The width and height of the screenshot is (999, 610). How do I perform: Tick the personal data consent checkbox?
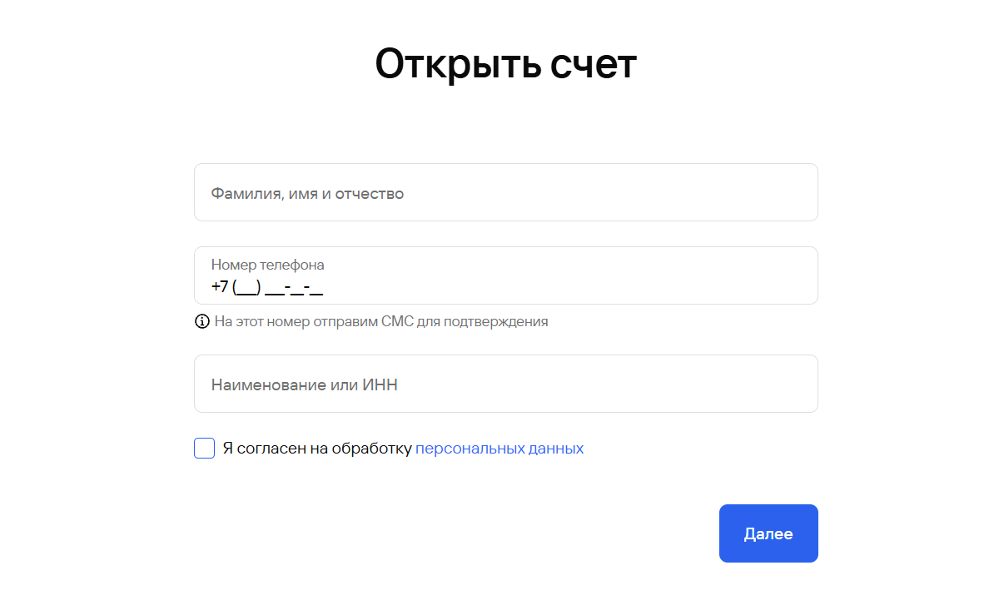tap(205, 449)
